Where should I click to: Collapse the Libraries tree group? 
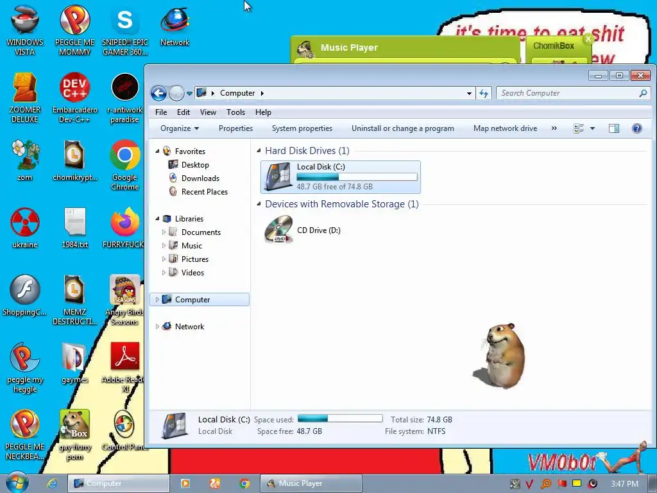158,218
